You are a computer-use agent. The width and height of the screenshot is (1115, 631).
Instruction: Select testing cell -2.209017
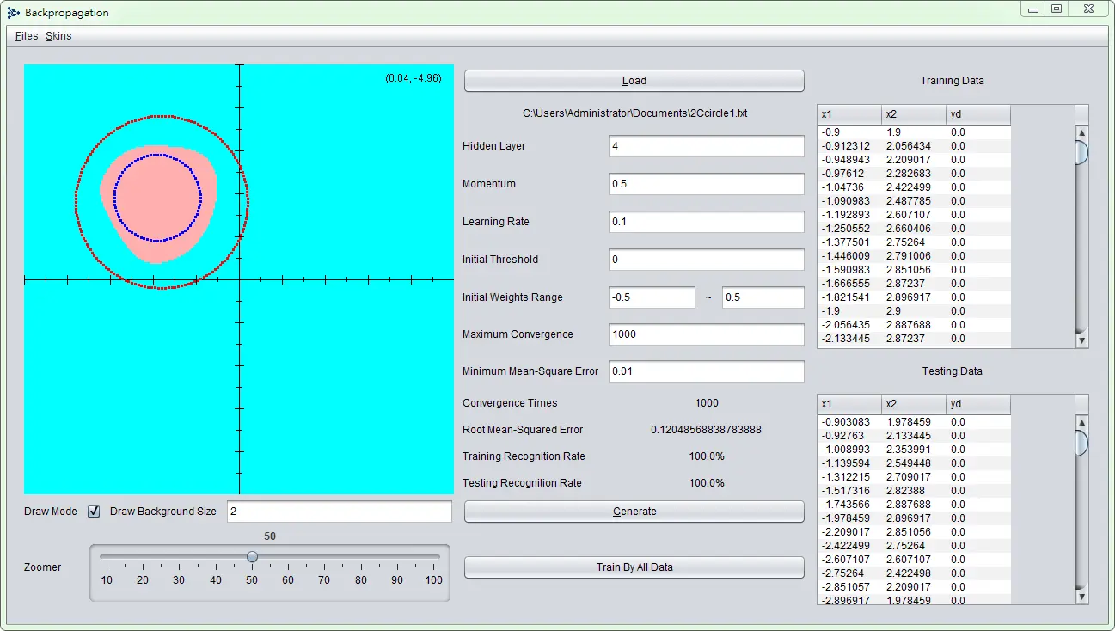849,532
